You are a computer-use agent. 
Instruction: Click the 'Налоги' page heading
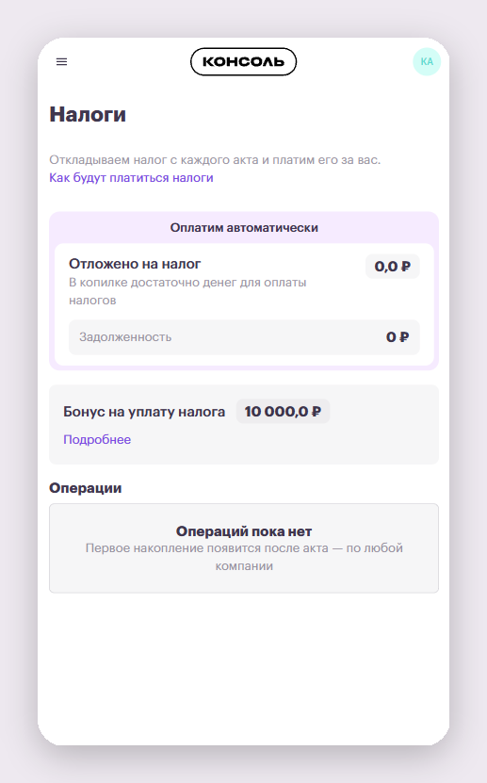(x=88, y=114)
